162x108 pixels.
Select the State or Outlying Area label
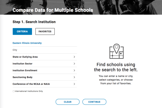click(27, 57)
